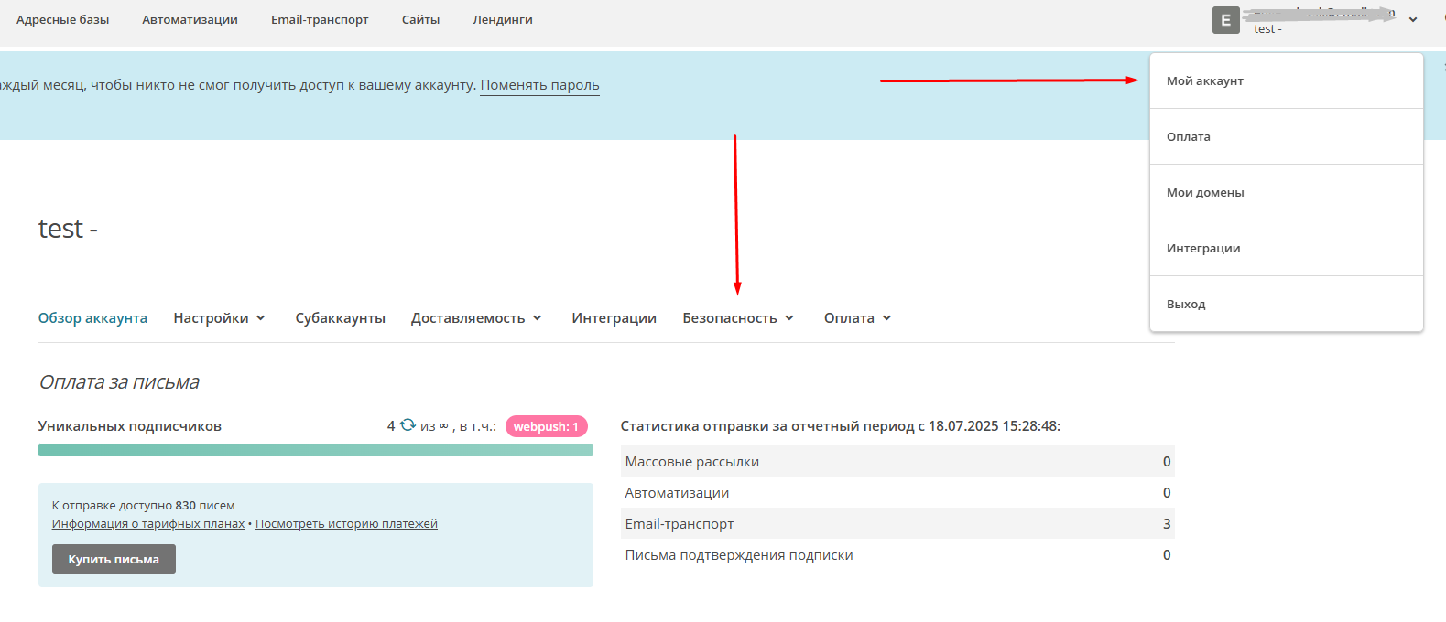Select Мой аккаунт in user menu
Image resolution: width=1446 pixels, height=622 pixels.
[x=1204, y=81]
